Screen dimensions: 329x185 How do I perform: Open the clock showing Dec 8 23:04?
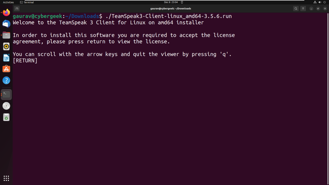pyautogui.click(x=171, y=2)
